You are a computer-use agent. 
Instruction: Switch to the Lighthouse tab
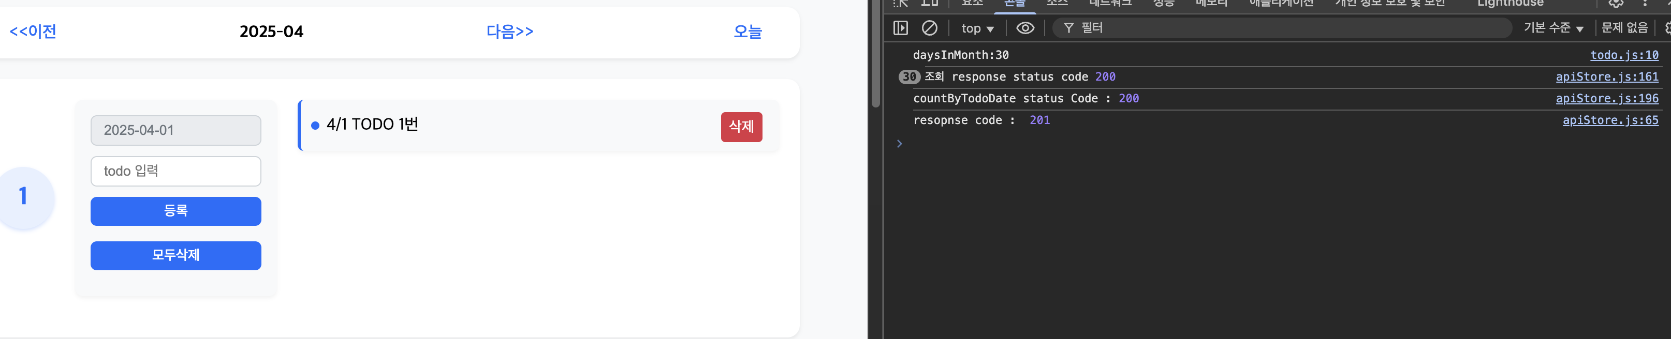(x=1510, y=4)
